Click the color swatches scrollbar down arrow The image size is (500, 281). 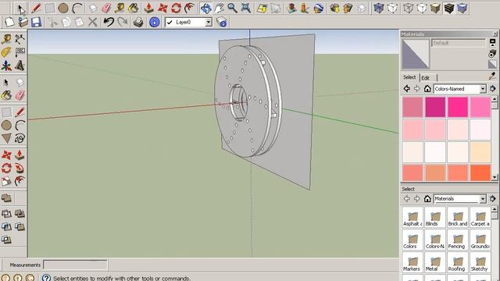point(495,177)
